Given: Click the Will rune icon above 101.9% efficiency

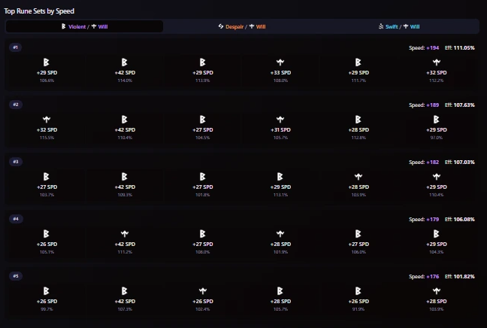Looking at the screenshot, I should pyautogui.click(x=280, y=234).
